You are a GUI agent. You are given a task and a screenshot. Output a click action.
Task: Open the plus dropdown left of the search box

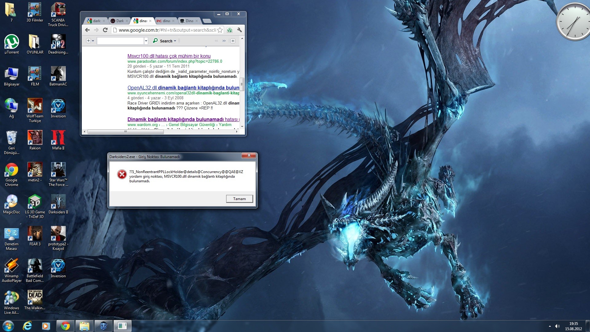point(90,41)
